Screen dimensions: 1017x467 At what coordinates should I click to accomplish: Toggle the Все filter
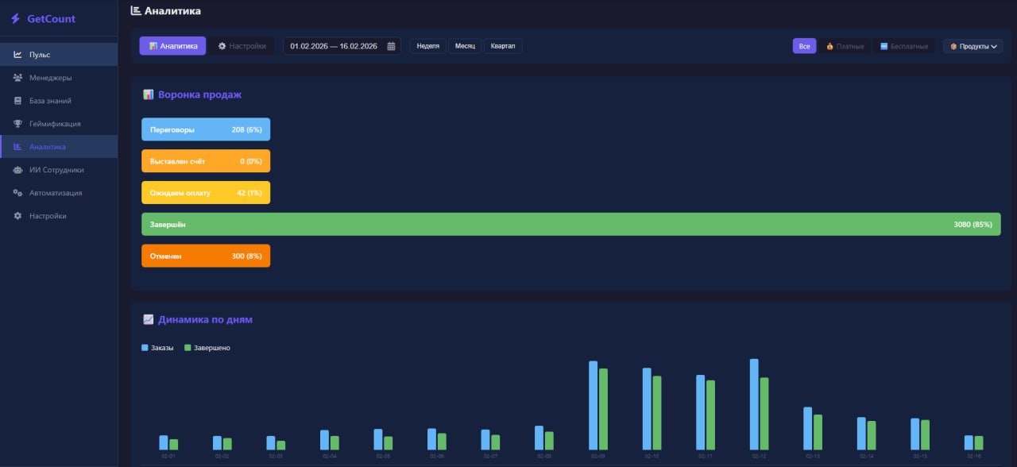(x=804, y=46)
